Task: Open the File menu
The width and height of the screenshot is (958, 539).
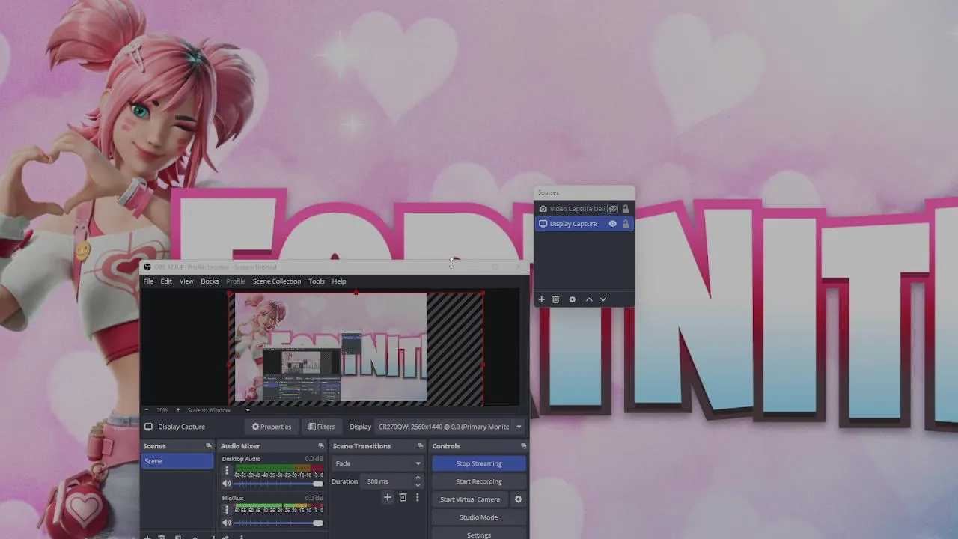Action: coord(148,281)
